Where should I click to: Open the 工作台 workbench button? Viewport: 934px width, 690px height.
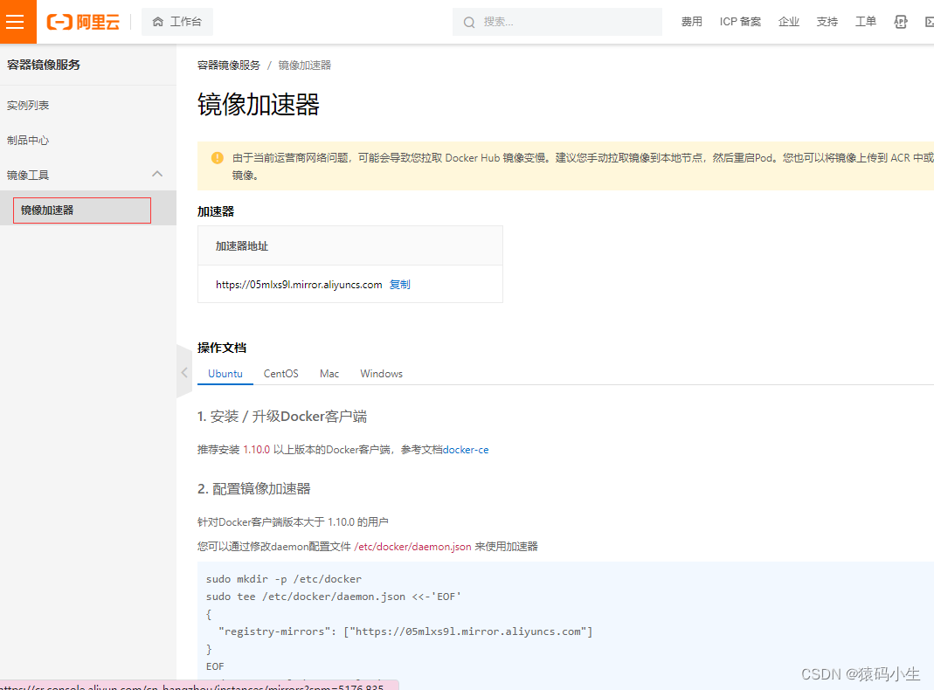(176, 22)
